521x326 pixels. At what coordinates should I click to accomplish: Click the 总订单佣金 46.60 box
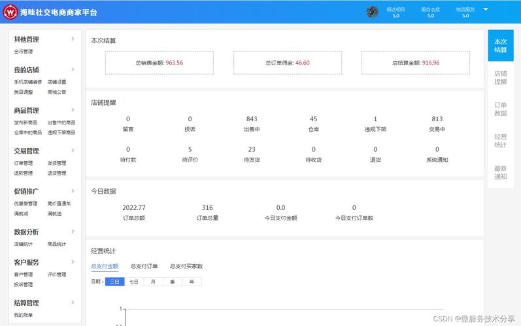(288, 63)
